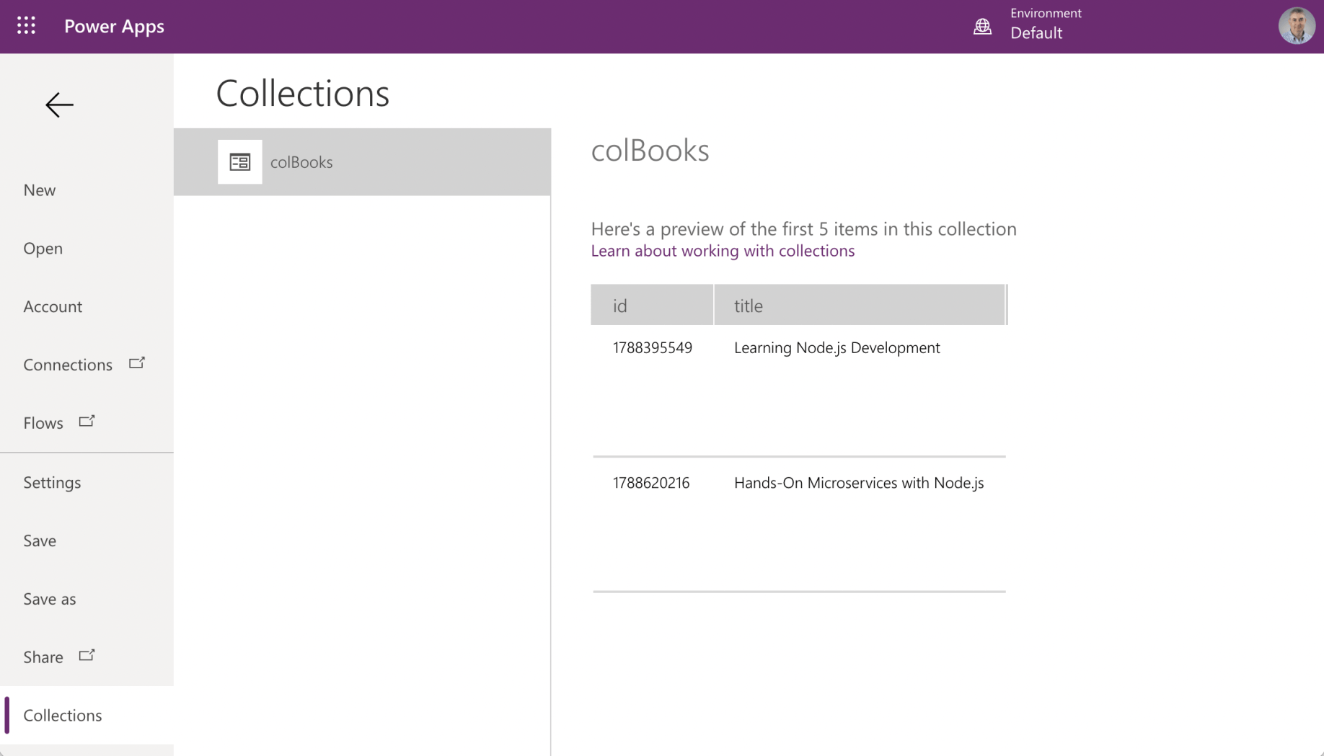Select the Collections sidebar item

(x=63, y=716)
